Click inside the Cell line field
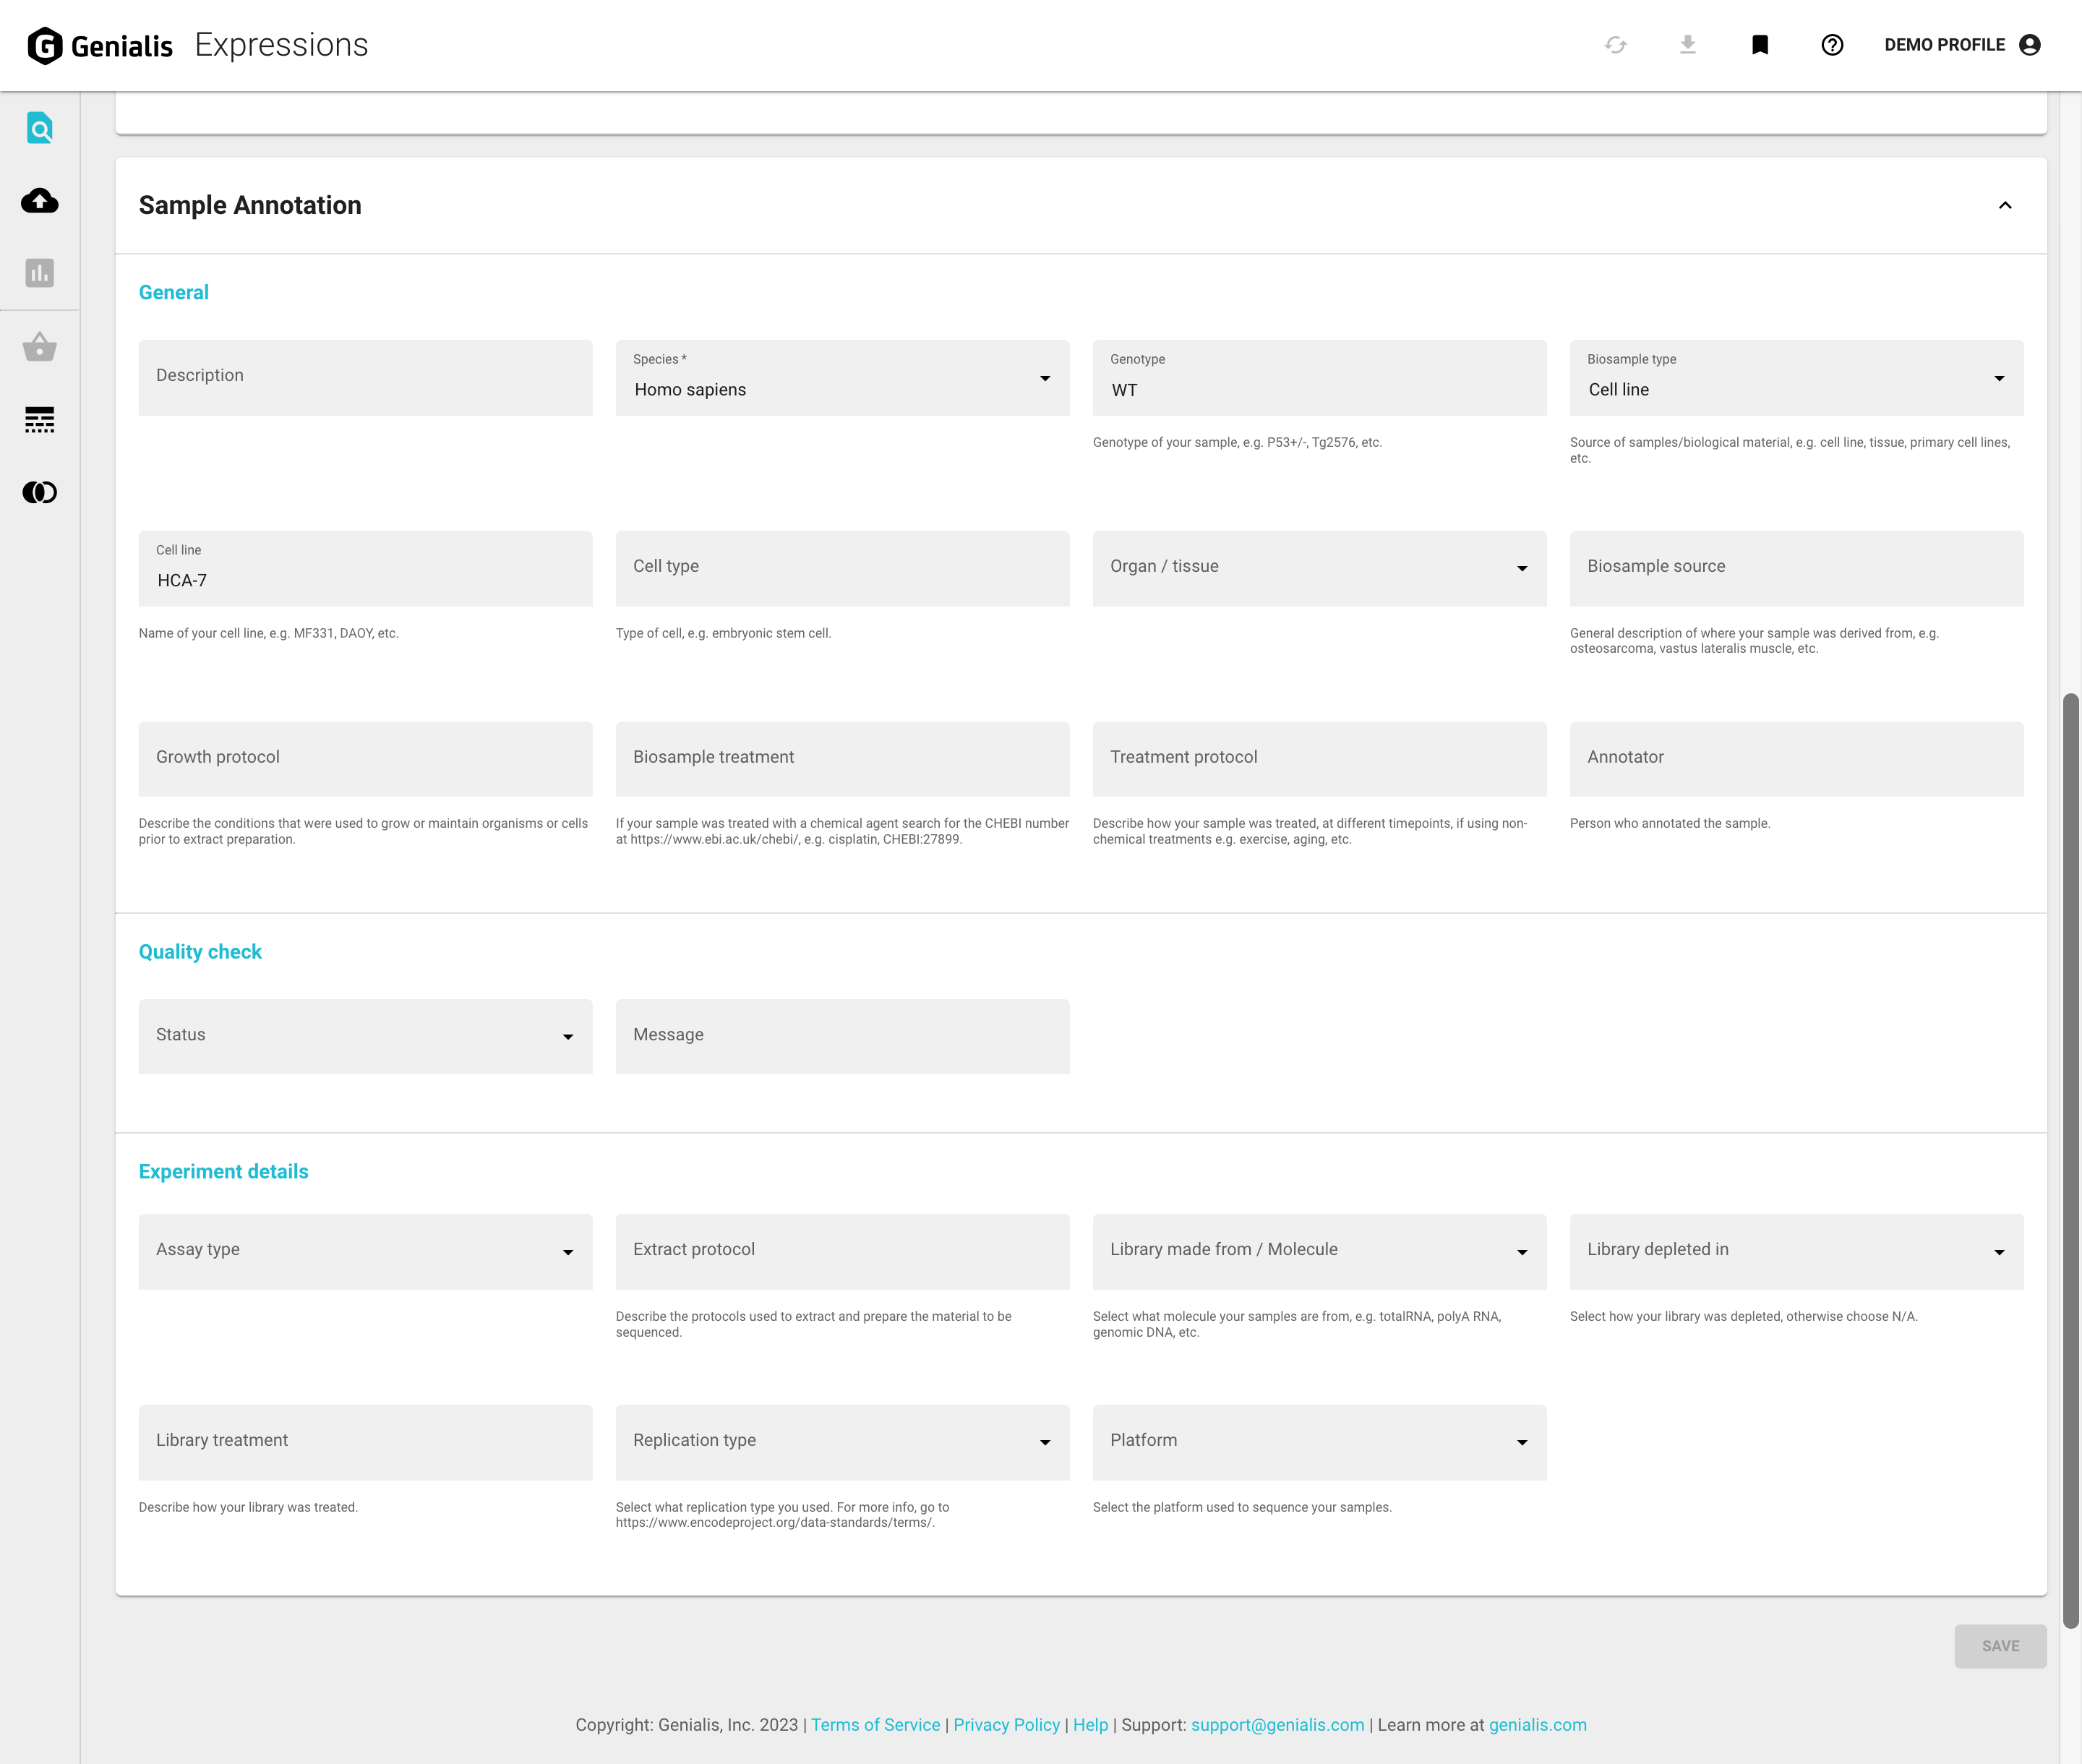 click(x=365, y=580)
